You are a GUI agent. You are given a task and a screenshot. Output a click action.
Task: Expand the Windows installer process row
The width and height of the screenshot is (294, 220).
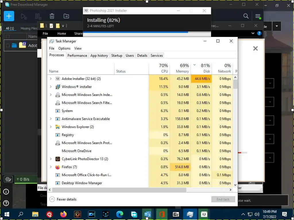click(51, 87)
